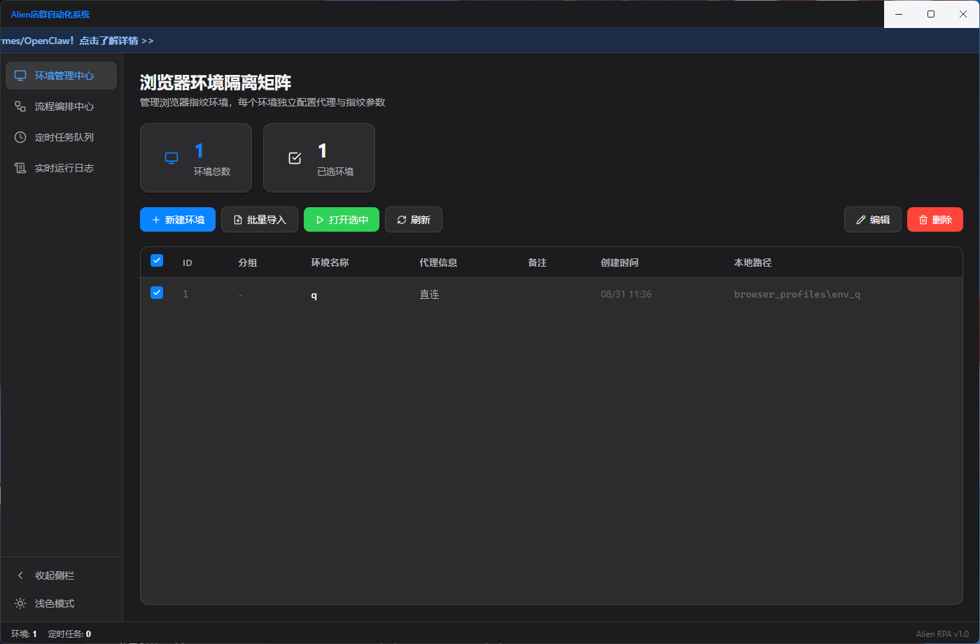The height and width of the screenshot is (644, 980).
Task: Click the log scroll icon beside 实时运行日志
Action: click(x=20, y=168)
